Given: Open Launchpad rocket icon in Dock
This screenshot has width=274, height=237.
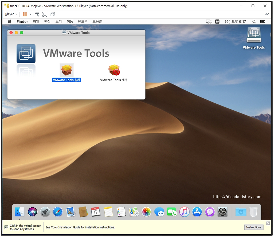Looking at the screenshot, I should (45, 212).
